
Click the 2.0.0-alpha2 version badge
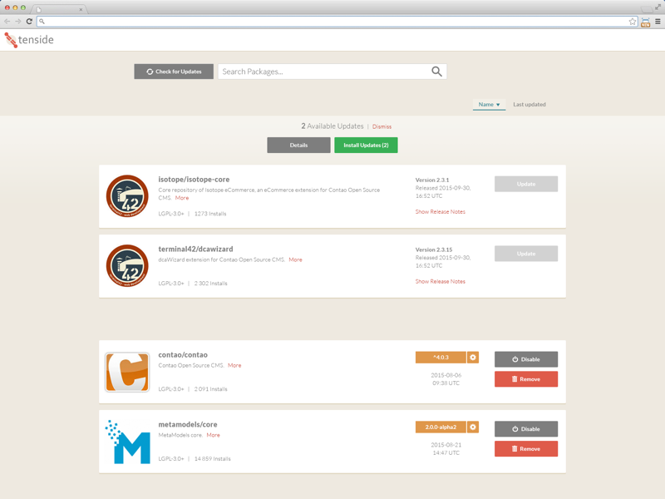[441, 427]
